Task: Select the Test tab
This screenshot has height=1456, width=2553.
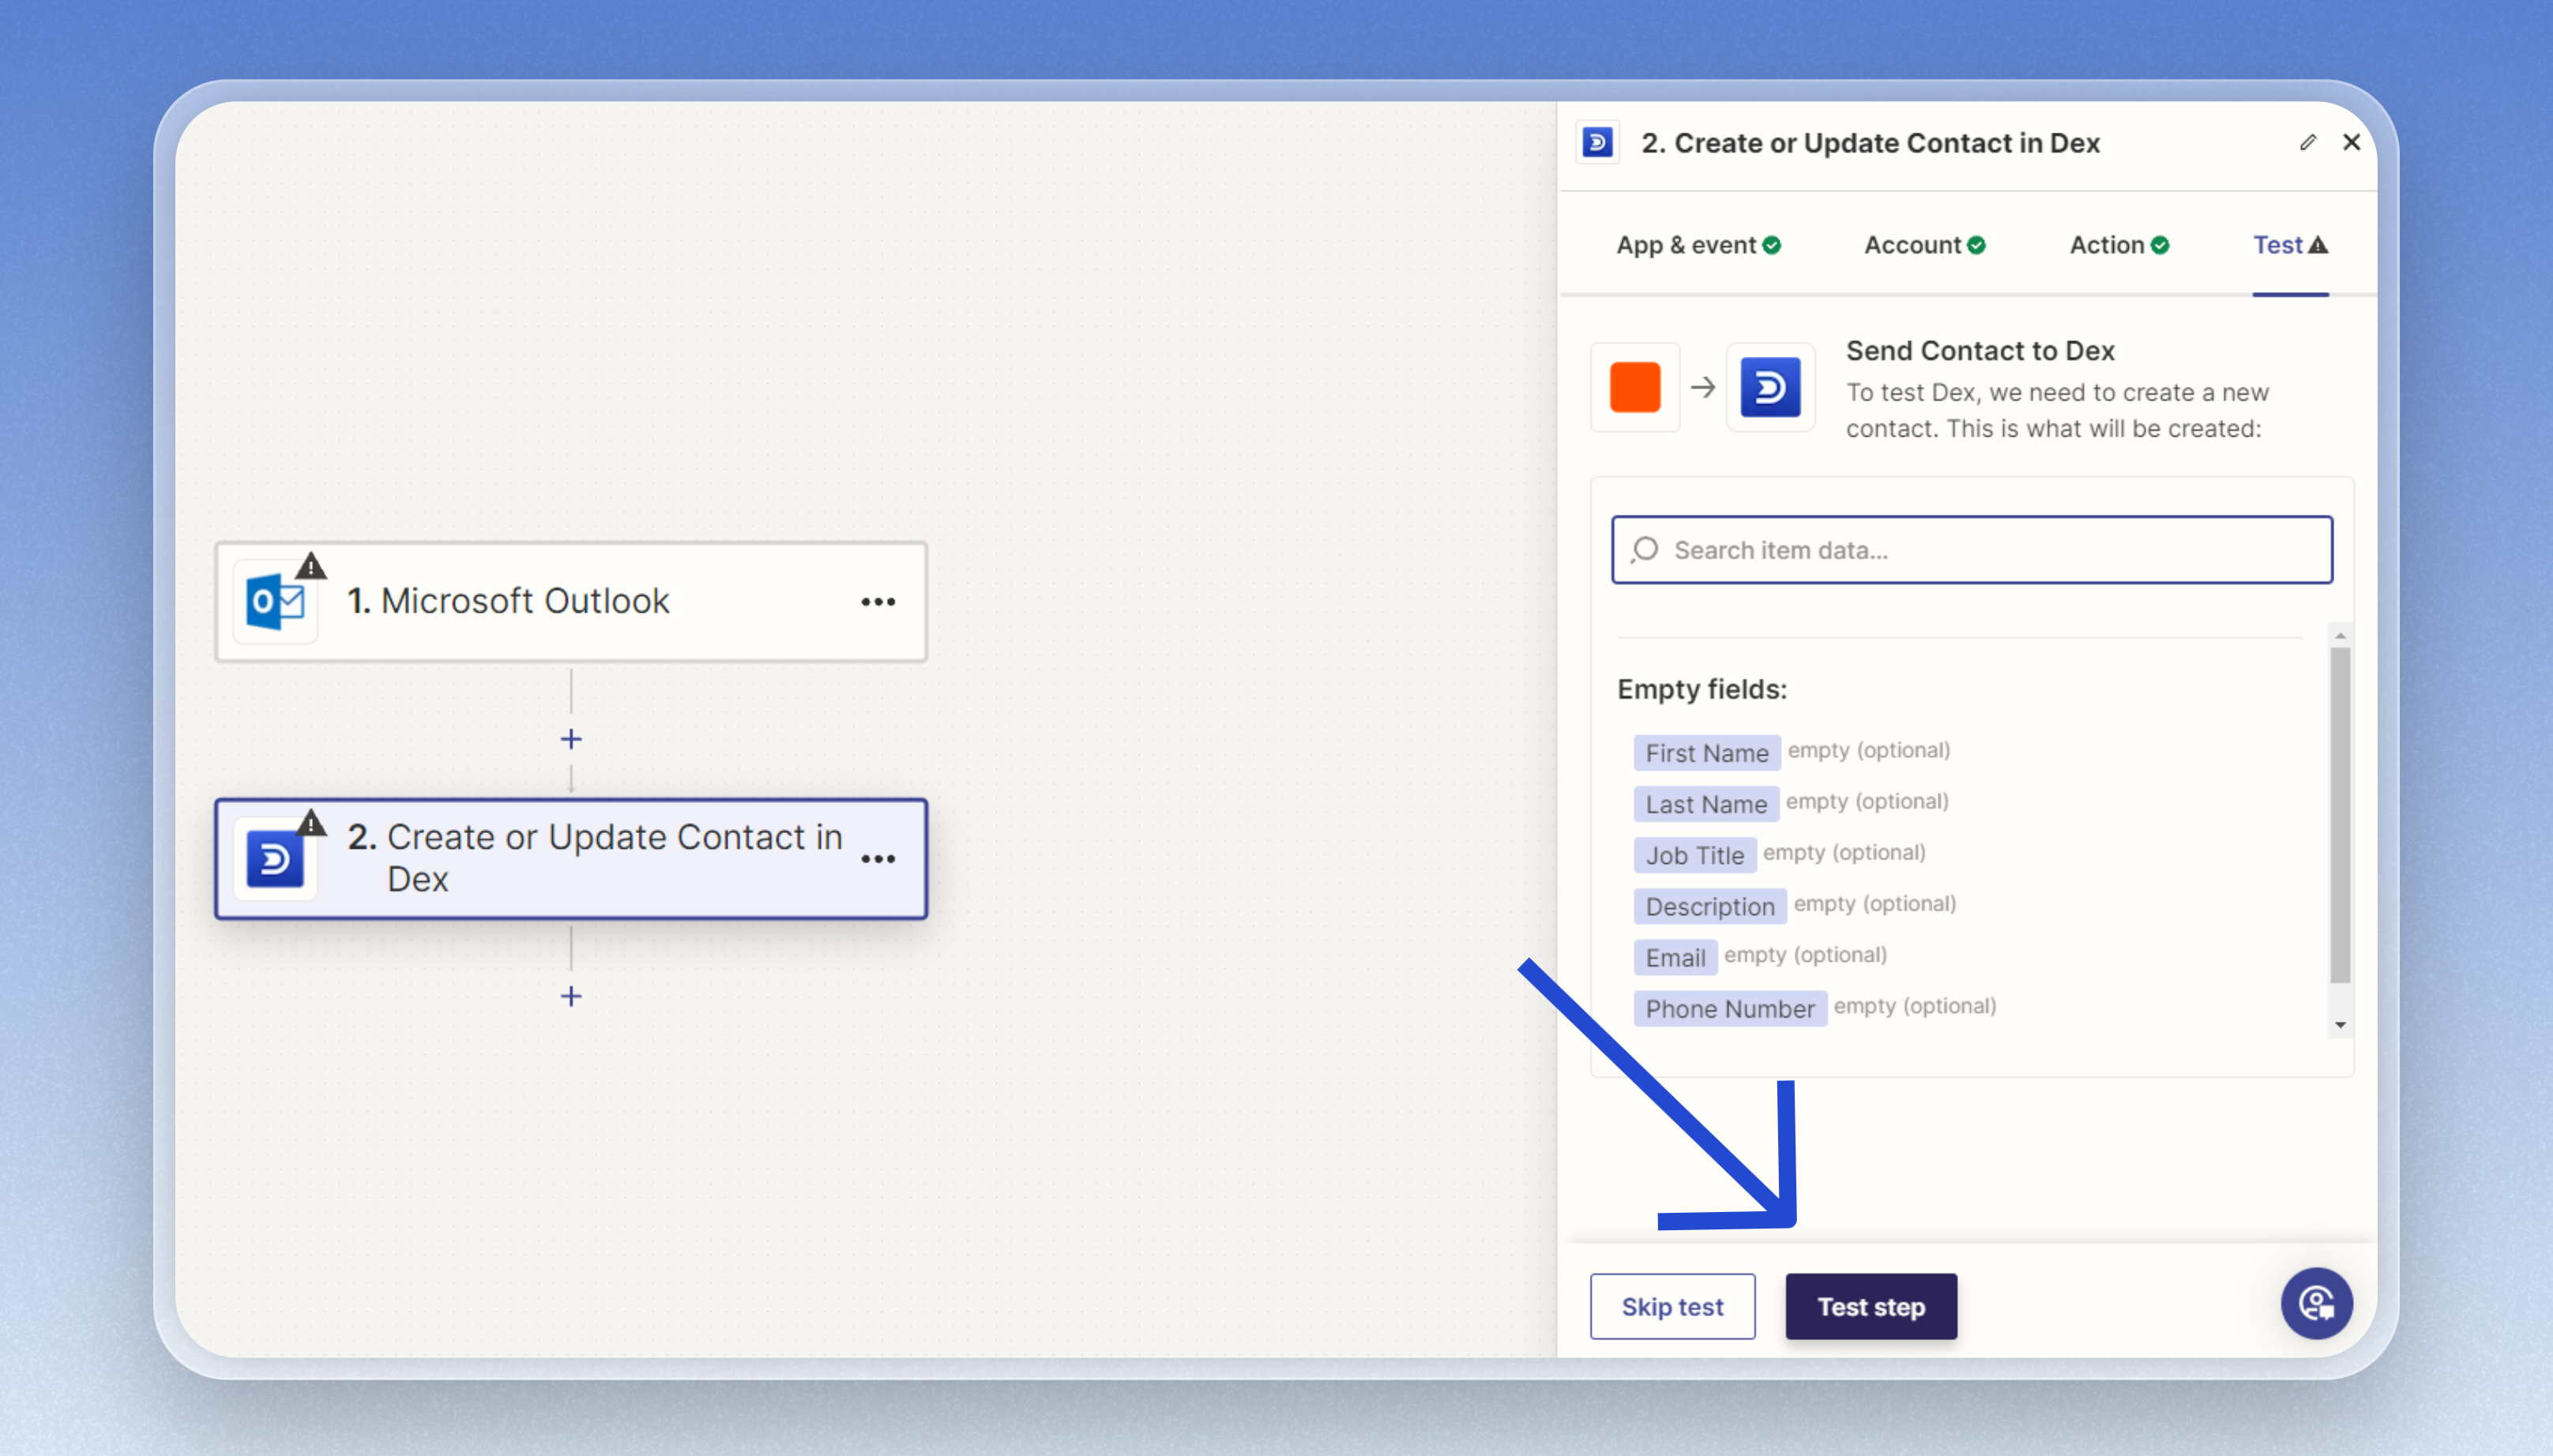Action: pos(2289,245)
